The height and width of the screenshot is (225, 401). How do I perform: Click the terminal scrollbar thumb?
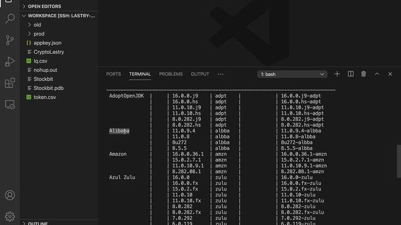pyautogui.click(x=398, y=161)
